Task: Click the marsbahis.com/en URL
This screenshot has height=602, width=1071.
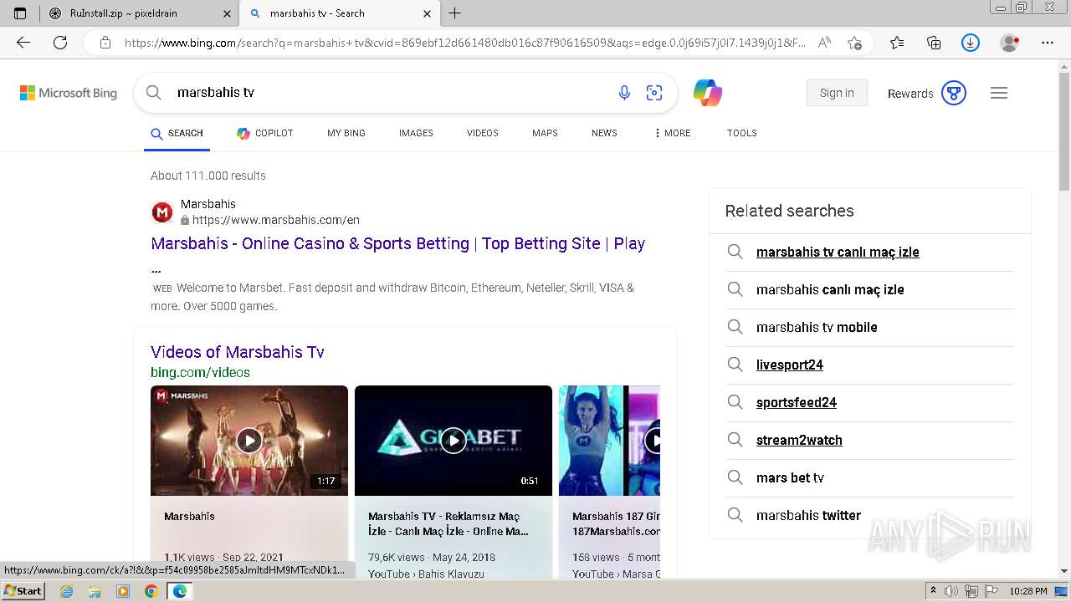Action: [x=276, y=220]
